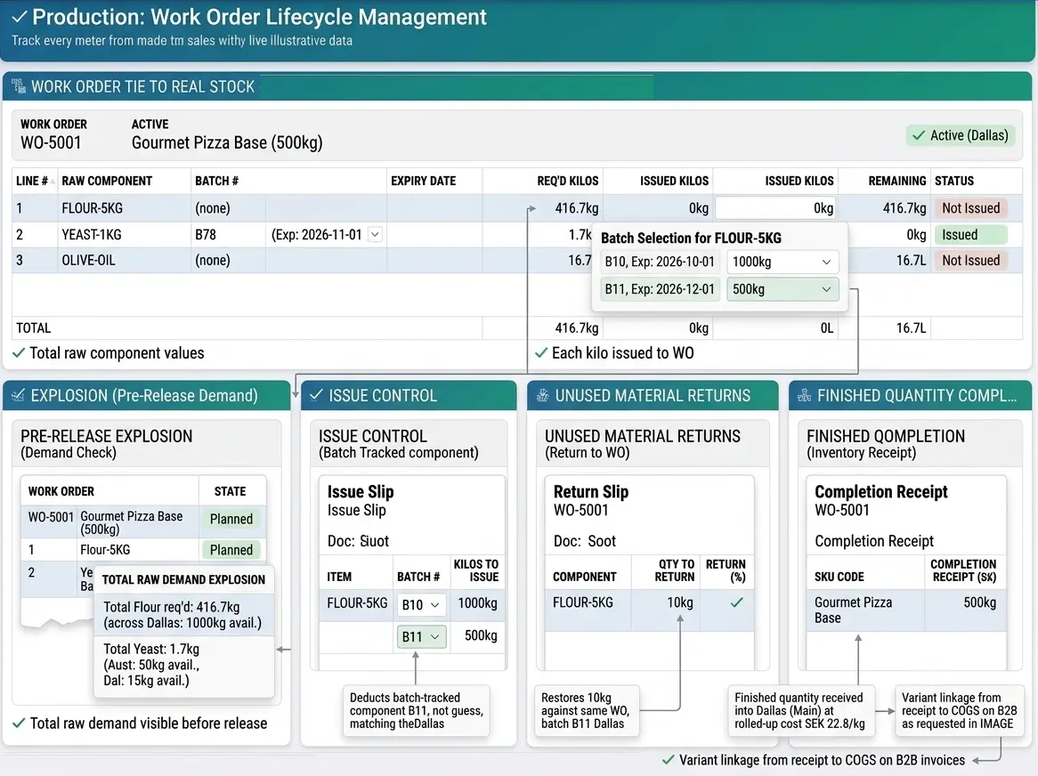The image size is (1038, 776).
Task: Click the Work Order Tie to Real Stock icon
Action: (19, 86)
